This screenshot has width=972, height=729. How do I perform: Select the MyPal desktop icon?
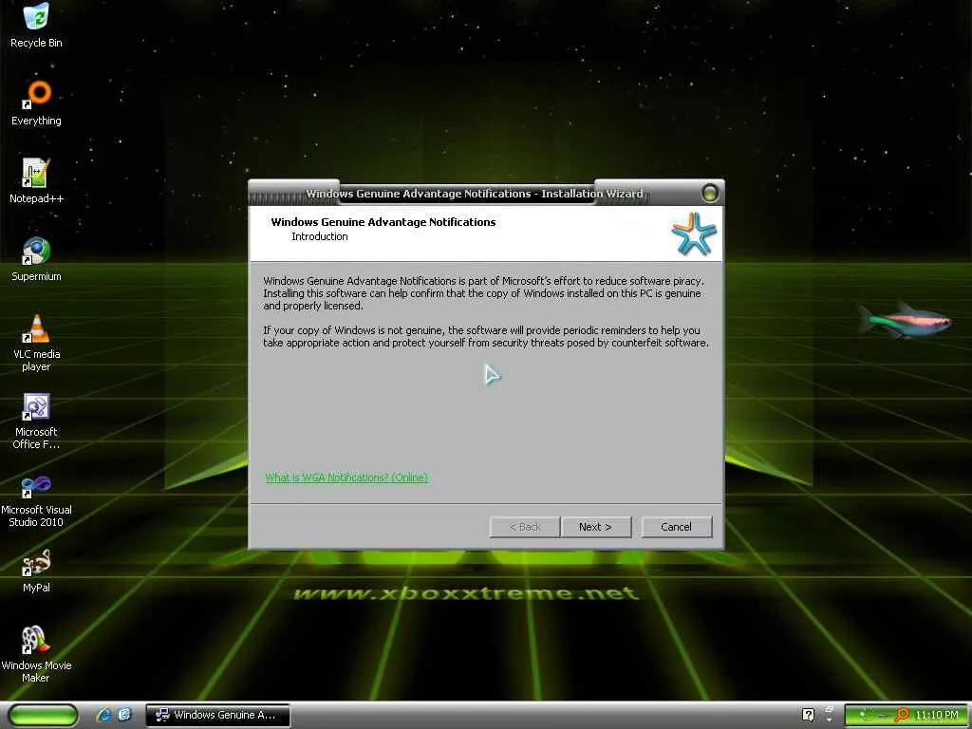point(36,570)
